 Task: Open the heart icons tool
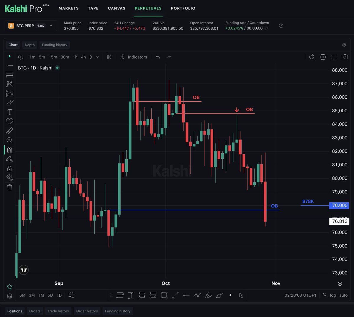(9, 121)
